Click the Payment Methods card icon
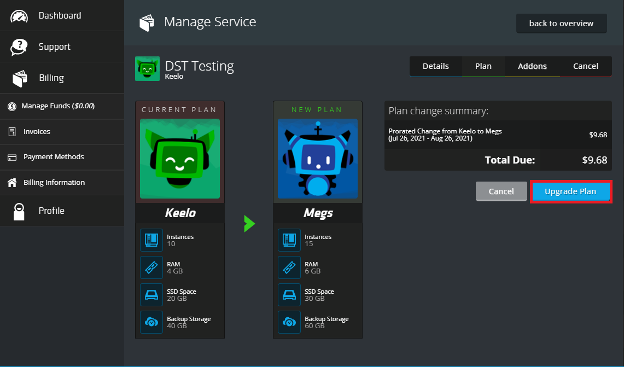The height and width of the screenshot is (367, 624). click(12, 157)
